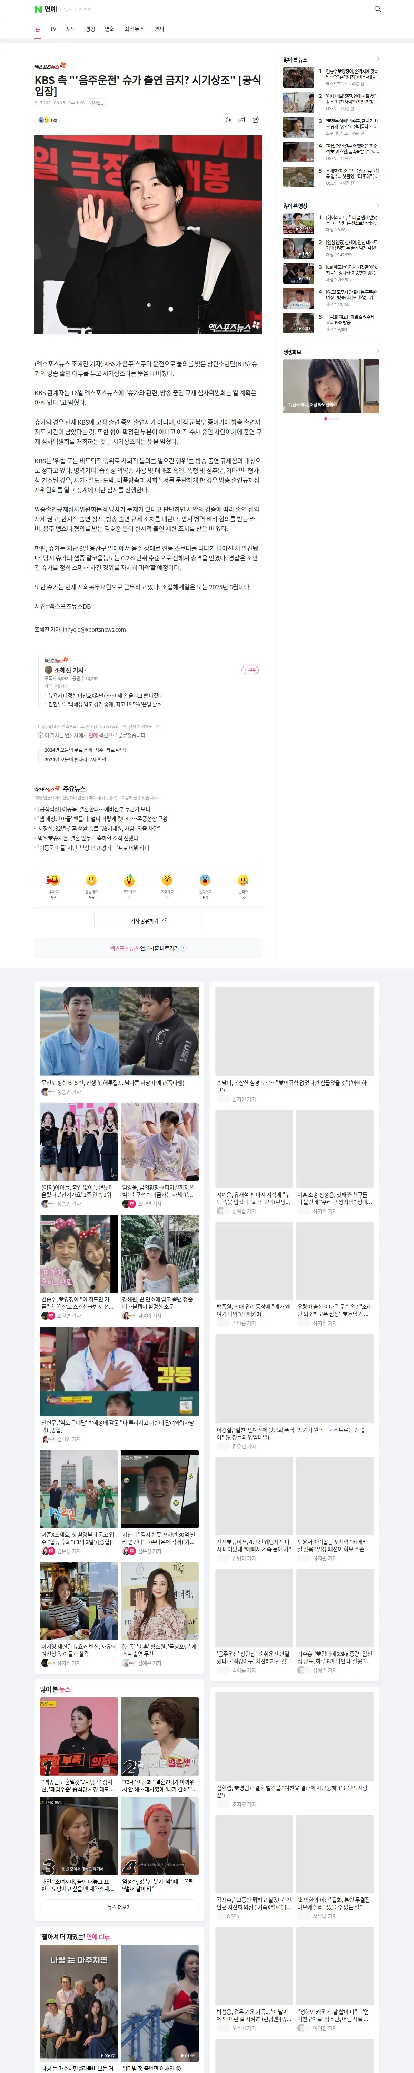Image resolution: width=414 pixels, height=2073 pixels.
Task: Open the '[공식입장] 이동욱, 결혼한다' headline
Action: coord(94,810)
